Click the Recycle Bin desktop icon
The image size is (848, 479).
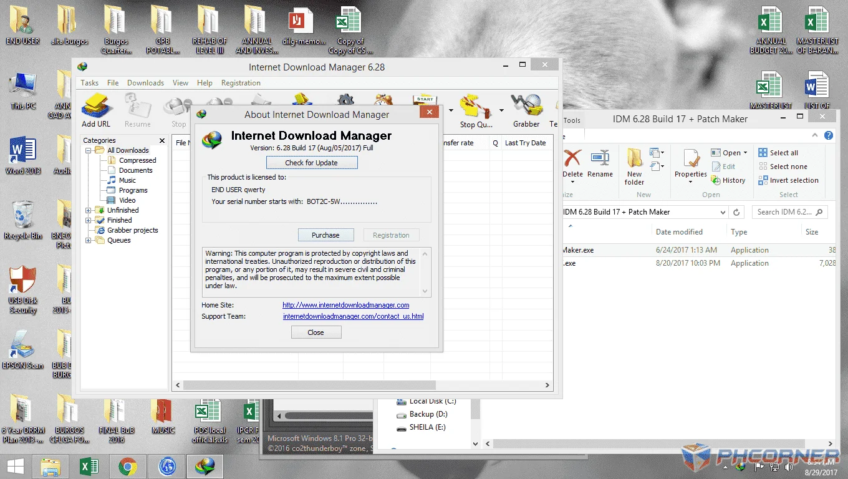pyautogui.click(x=23, y=221)
